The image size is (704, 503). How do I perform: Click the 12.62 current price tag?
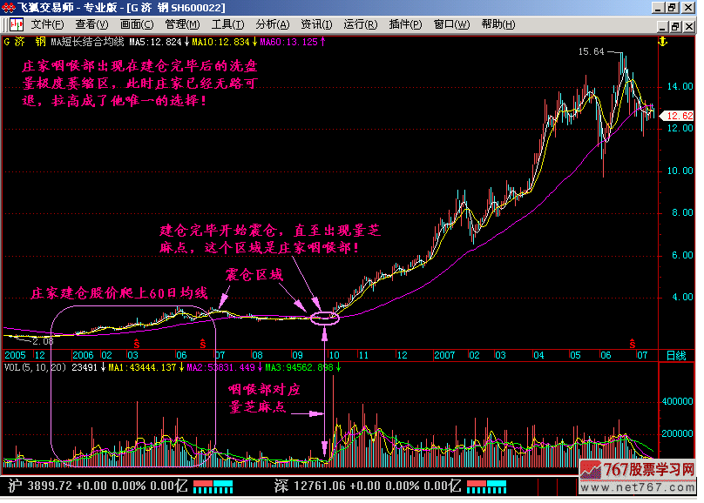(x=677, y=116)
